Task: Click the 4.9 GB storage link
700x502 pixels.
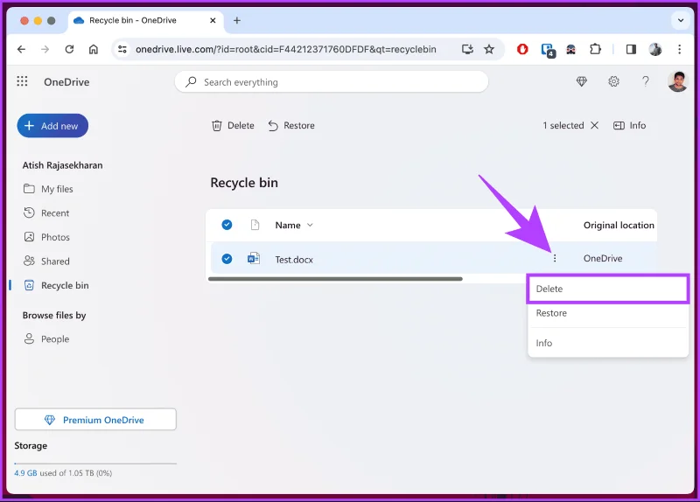Action: (25, 473)
